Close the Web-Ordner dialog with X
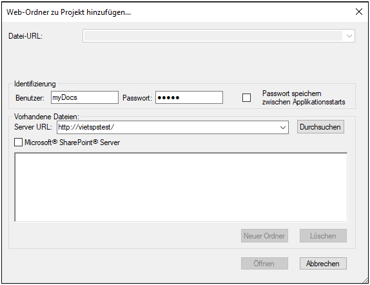The height and width of the screenshot is (285, 370). [x=359, y=12]
